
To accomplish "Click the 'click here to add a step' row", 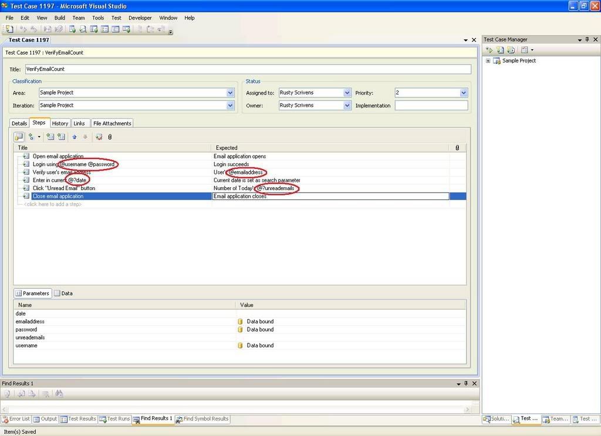I will (53, 204).
